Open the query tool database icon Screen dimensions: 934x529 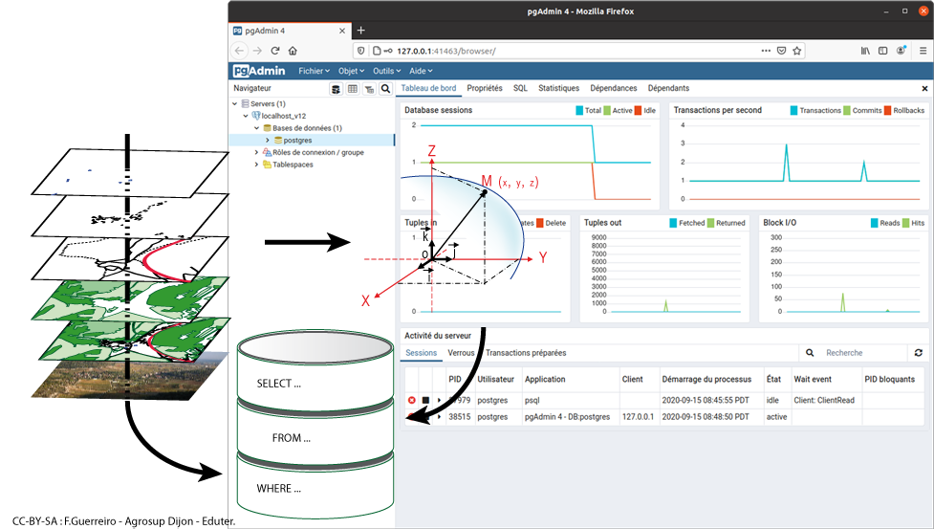tap(336, 89)
